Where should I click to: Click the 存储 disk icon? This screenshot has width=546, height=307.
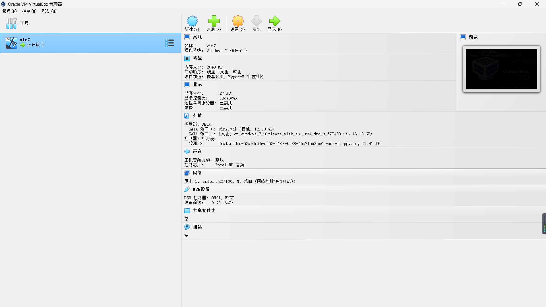pyautogui.click(x=187, y=116)
